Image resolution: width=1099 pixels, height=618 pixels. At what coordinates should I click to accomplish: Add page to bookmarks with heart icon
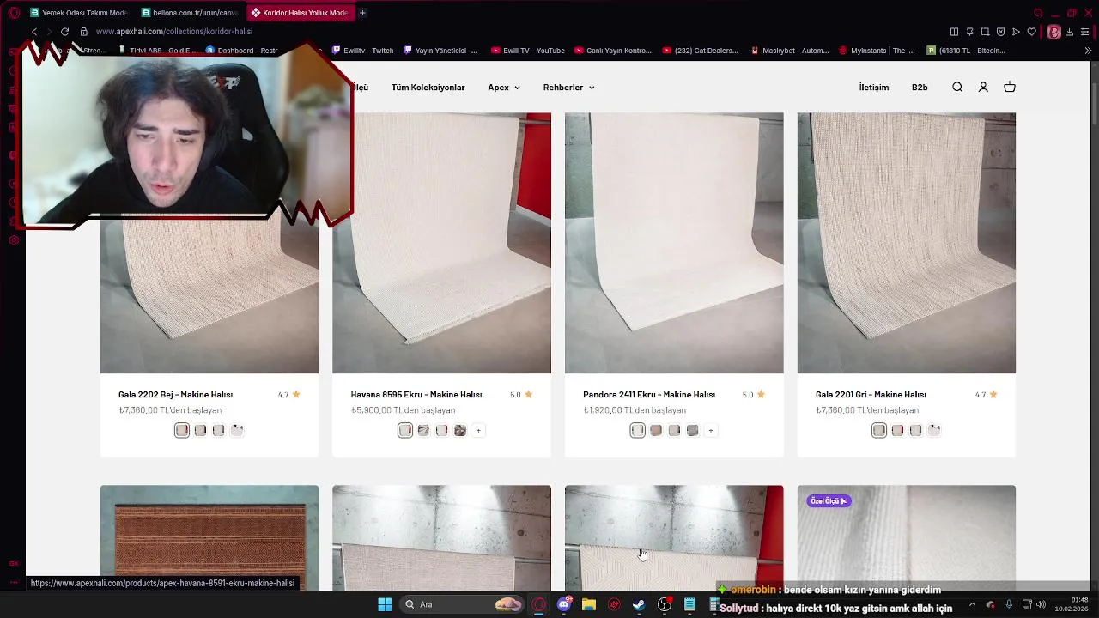1031,32
